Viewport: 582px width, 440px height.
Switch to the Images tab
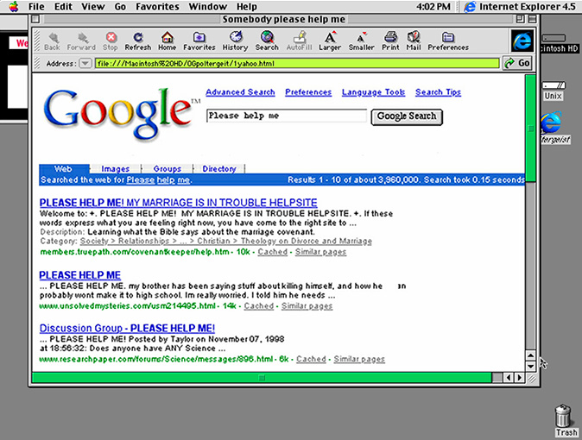[116, 169]
